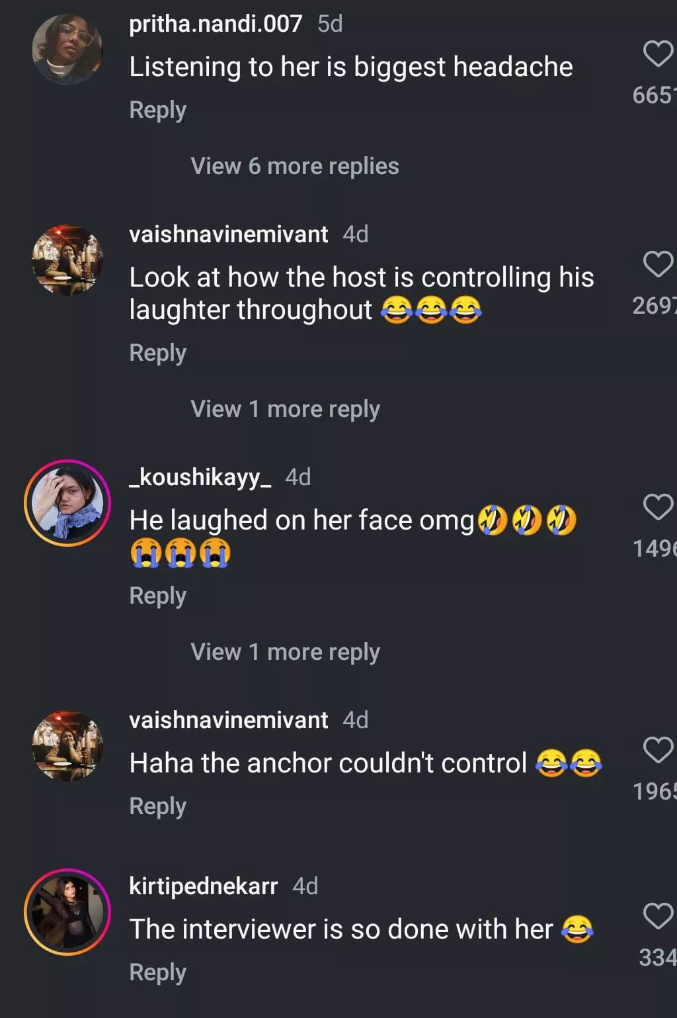Expand 1 more reply under _koushikayy_'s comment

(x=285, y=652)
